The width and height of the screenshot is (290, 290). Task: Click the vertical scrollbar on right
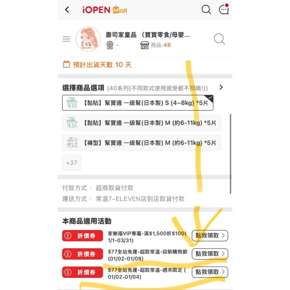(231, 154)
